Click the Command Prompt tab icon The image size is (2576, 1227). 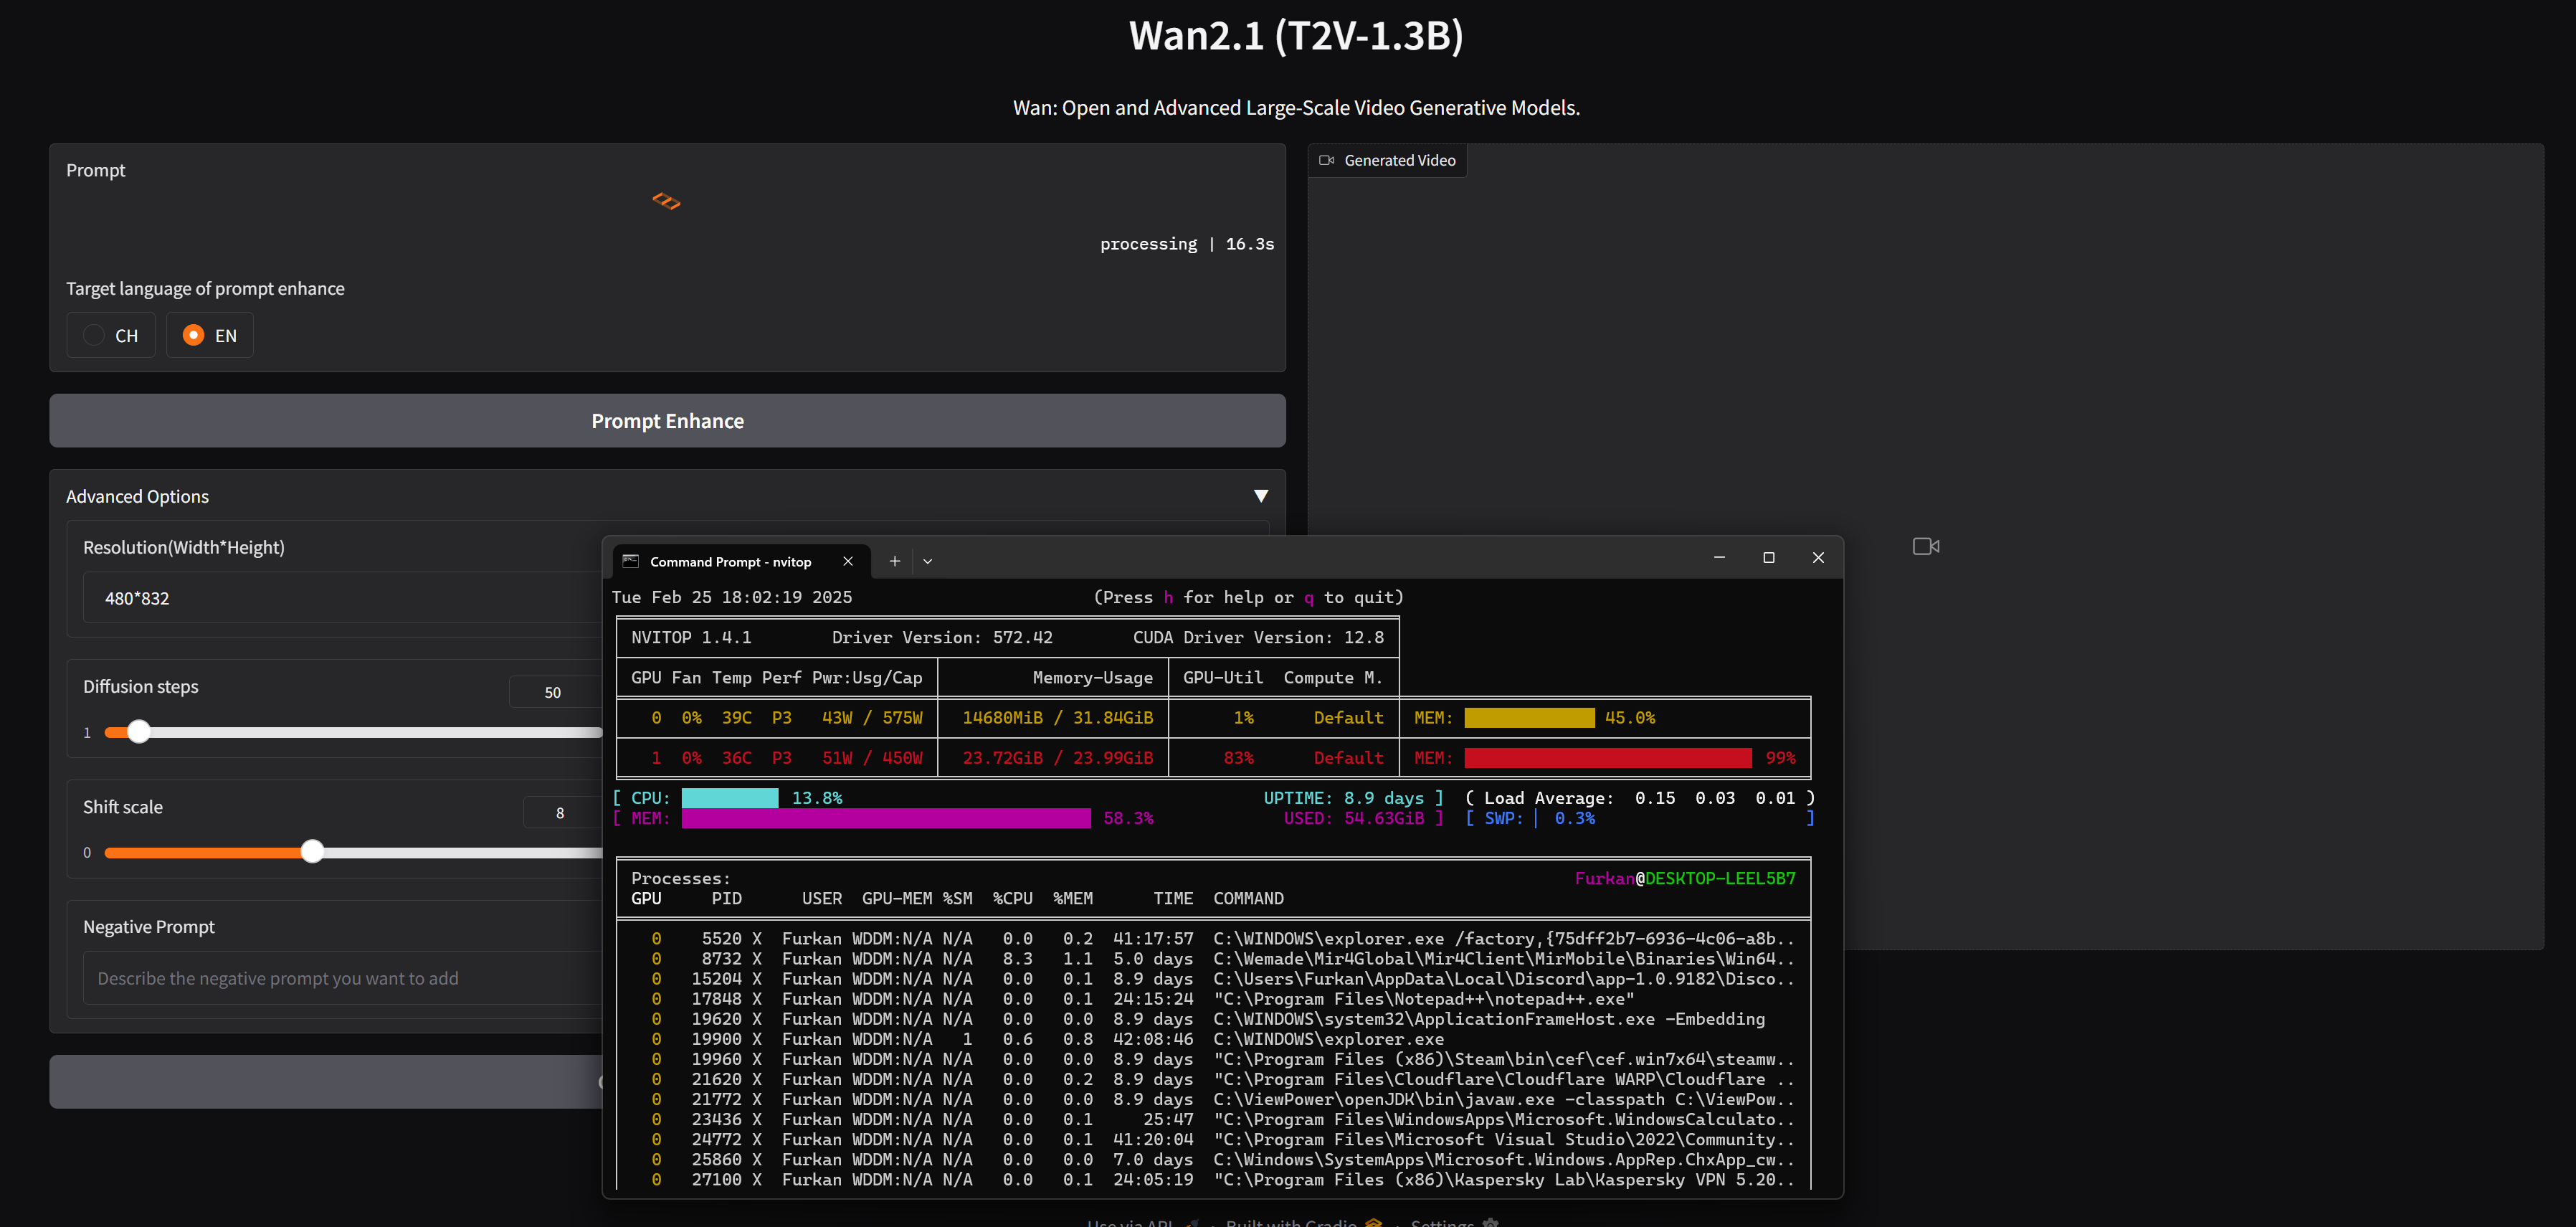click(631, 561)
